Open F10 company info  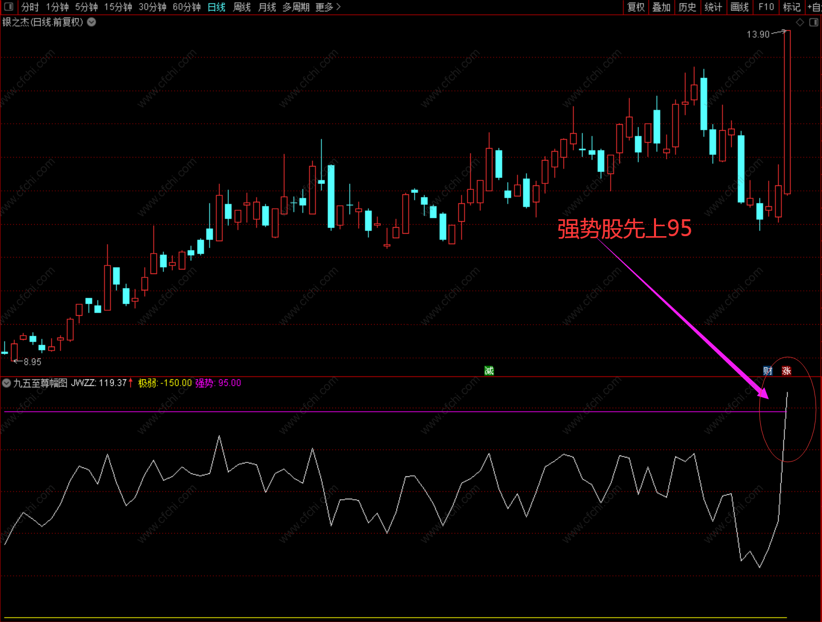(x=766, y=7)
